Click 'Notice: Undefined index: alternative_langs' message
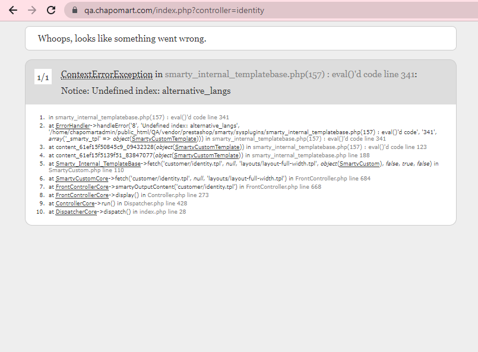This screenshot has height=352, width=478. [145, 91]
